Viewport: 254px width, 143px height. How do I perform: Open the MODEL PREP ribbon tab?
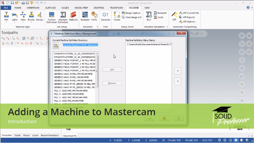click(x=81, y=8)
